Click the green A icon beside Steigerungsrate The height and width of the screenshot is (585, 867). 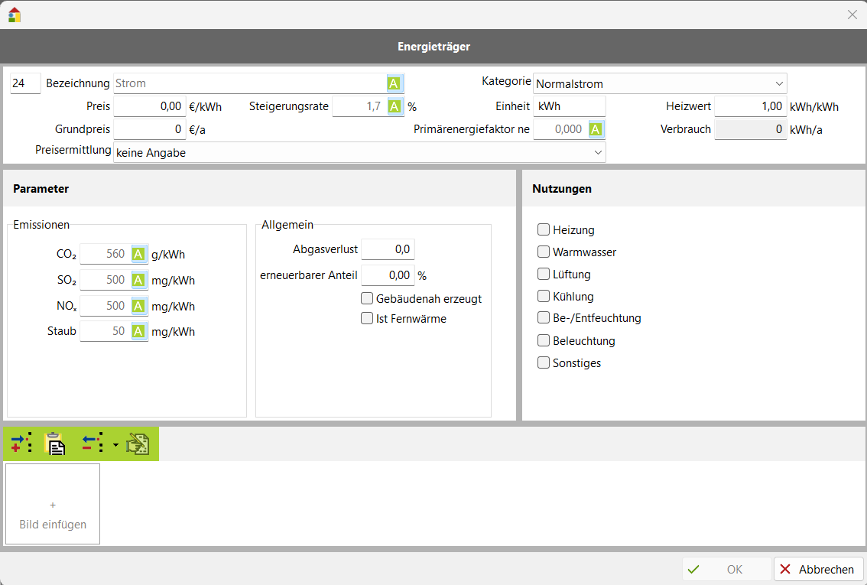395,106
